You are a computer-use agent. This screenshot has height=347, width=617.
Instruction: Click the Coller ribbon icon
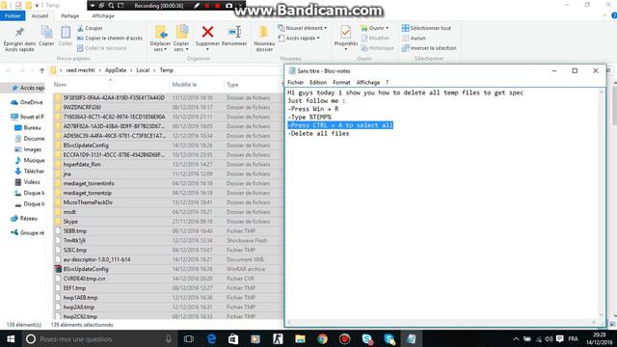(x=66, y=32)
